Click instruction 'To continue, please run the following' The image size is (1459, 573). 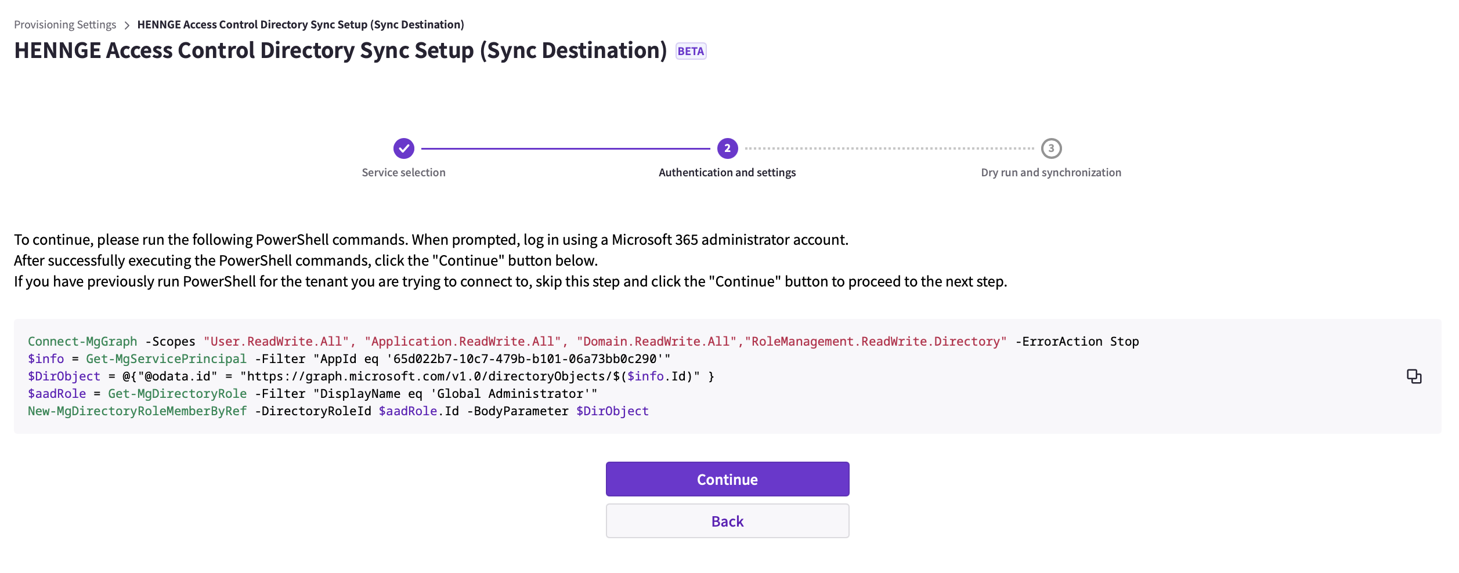pyautogui.click(x=431, y=240)
